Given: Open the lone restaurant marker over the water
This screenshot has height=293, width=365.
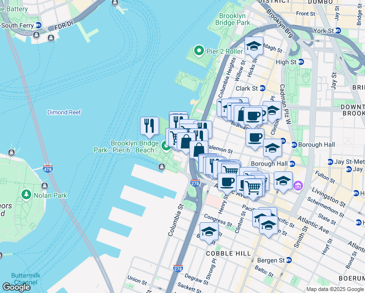Looking at the screenshot, I should tap(149, 126).
